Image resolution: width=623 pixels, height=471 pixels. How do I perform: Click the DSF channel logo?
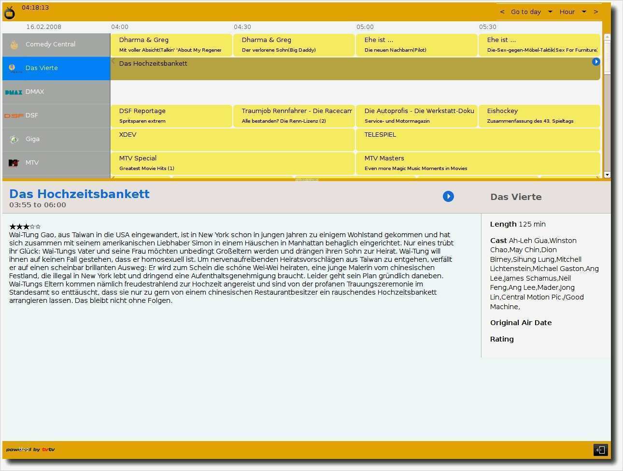point(14,115)
